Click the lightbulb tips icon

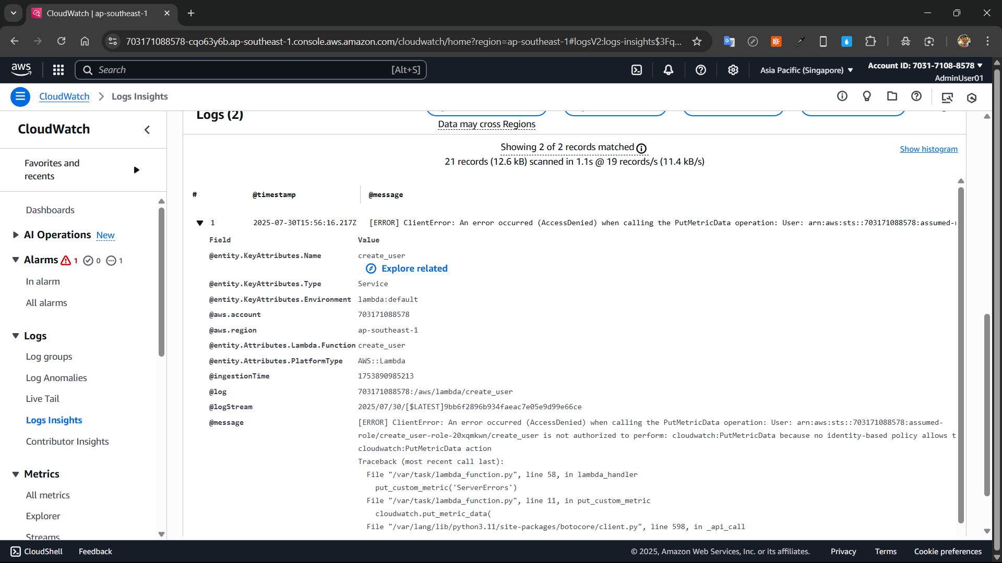867,96
